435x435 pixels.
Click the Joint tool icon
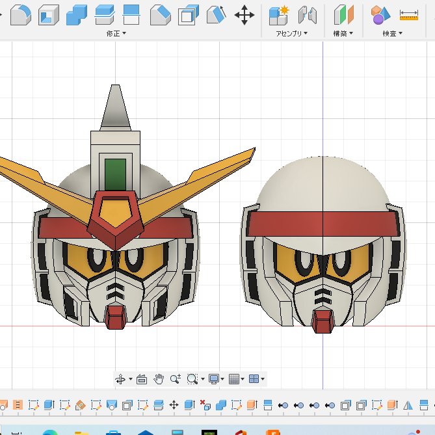308,15
